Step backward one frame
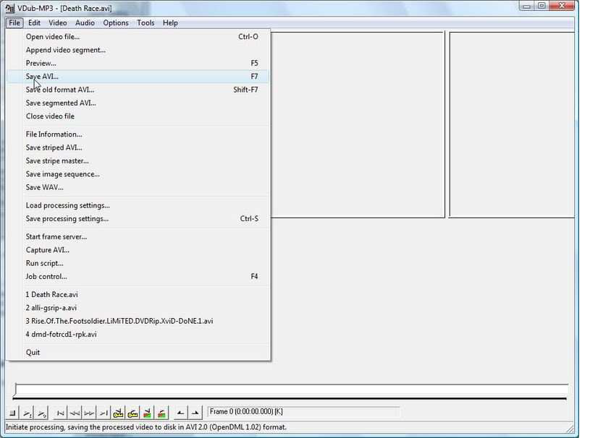The image size is (590, 438). click(75, 413)
